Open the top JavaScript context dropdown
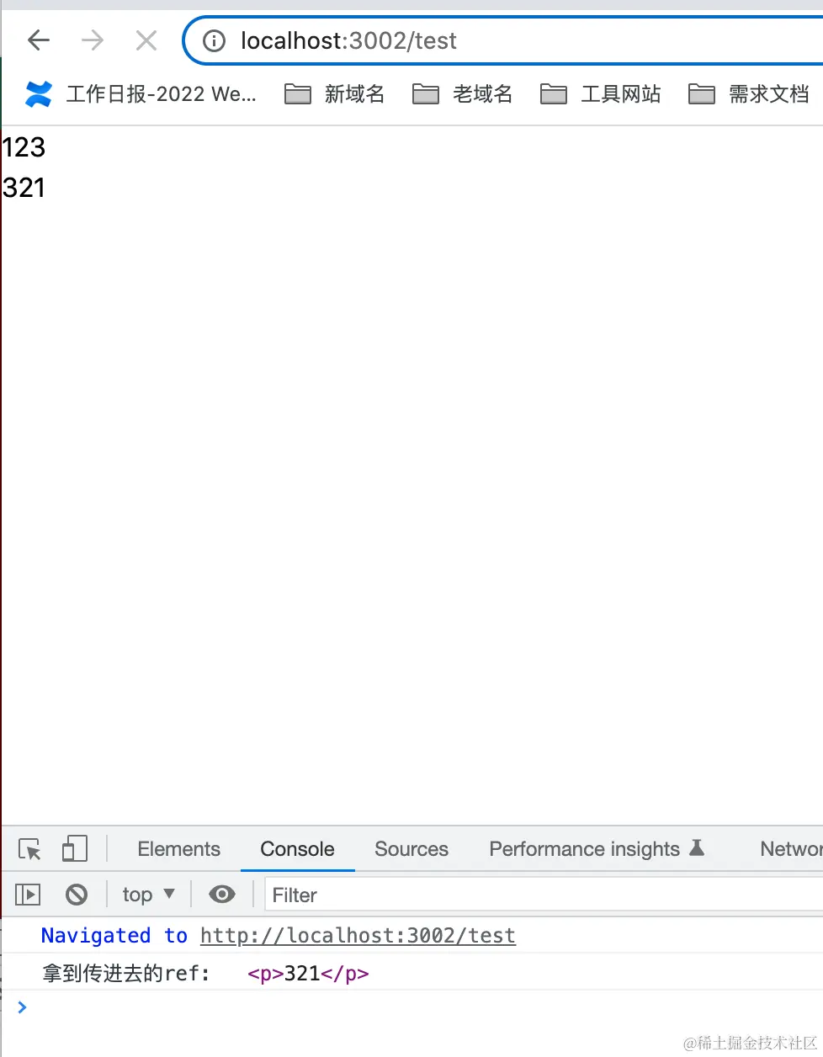The width and height of the screenshot is (823, 1057). (x=148, y=895)
